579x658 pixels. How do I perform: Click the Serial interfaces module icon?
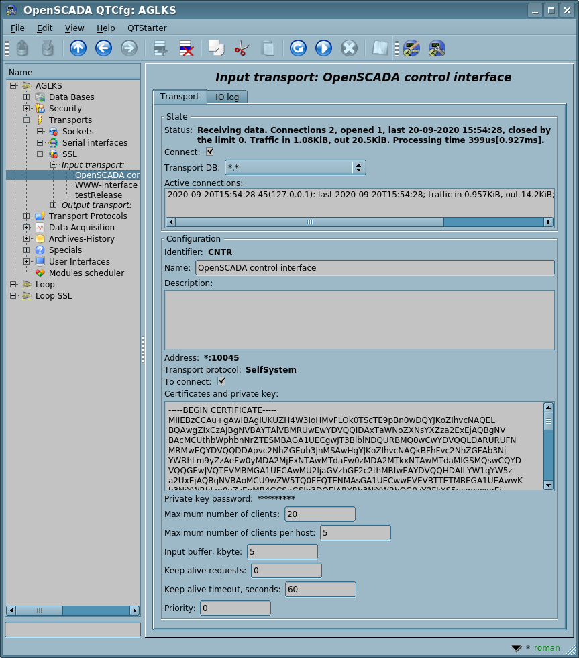point(54,142)
